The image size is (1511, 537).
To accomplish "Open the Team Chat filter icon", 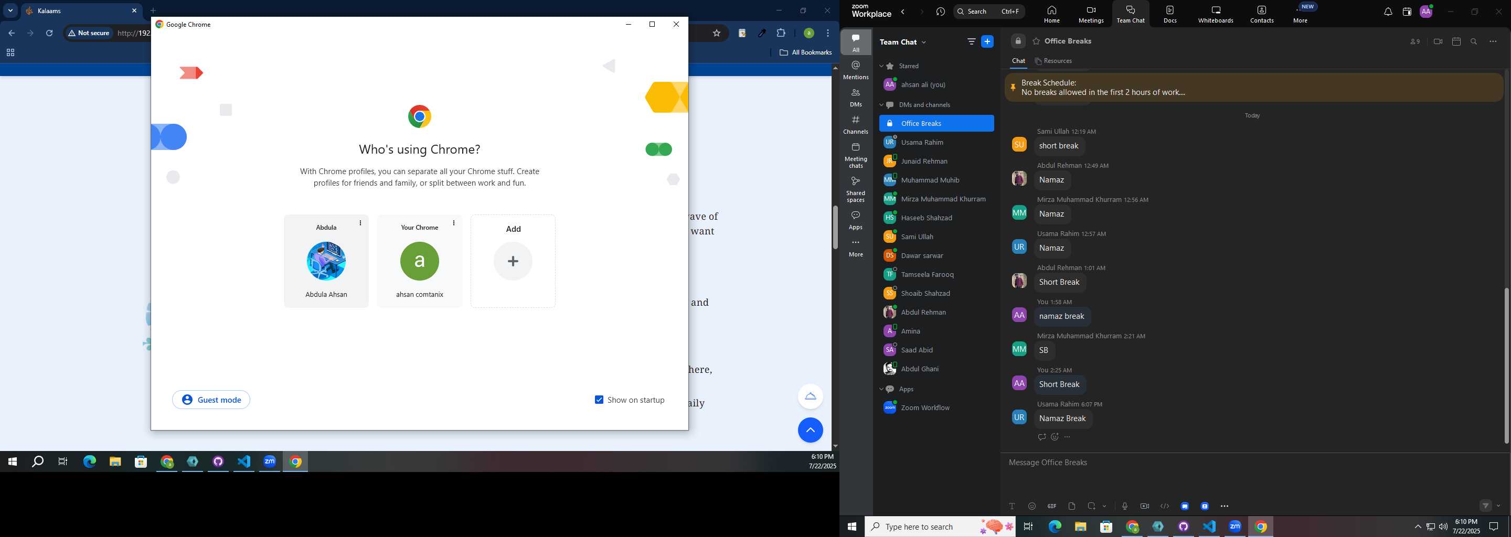I will (971, 41).
